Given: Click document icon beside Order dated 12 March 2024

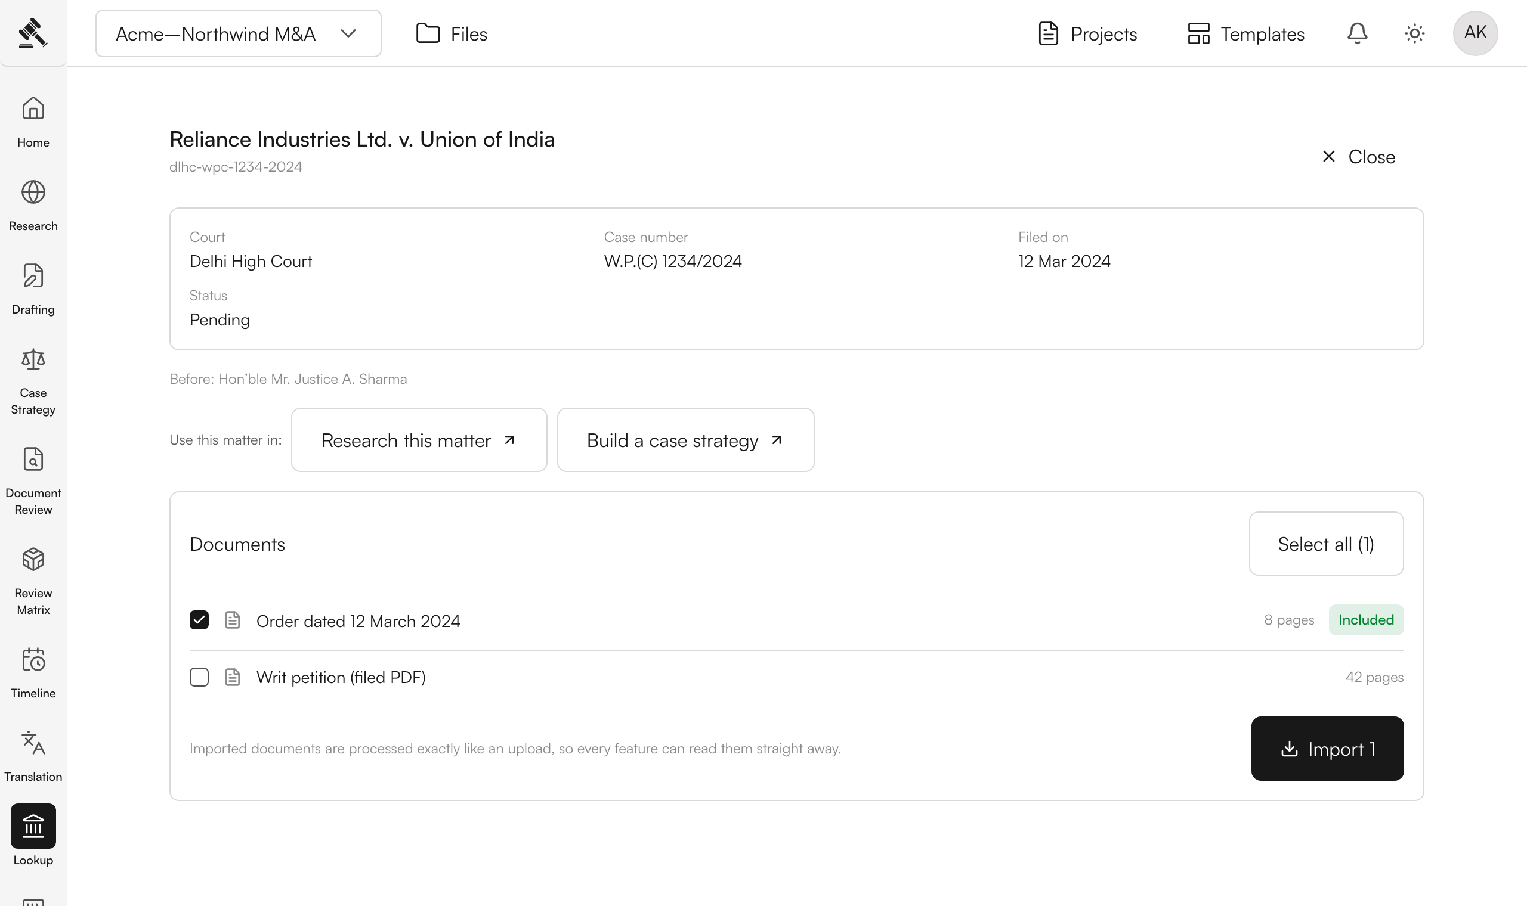Looking at the screenshot, I should [233, 620].
